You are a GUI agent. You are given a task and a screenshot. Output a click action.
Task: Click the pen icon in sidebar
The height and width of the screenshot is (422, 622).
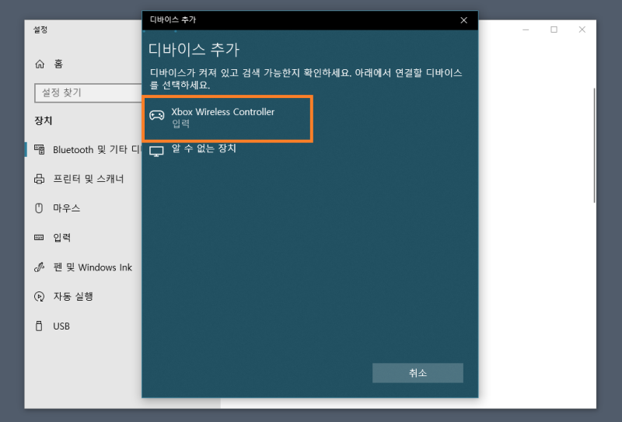39,267
